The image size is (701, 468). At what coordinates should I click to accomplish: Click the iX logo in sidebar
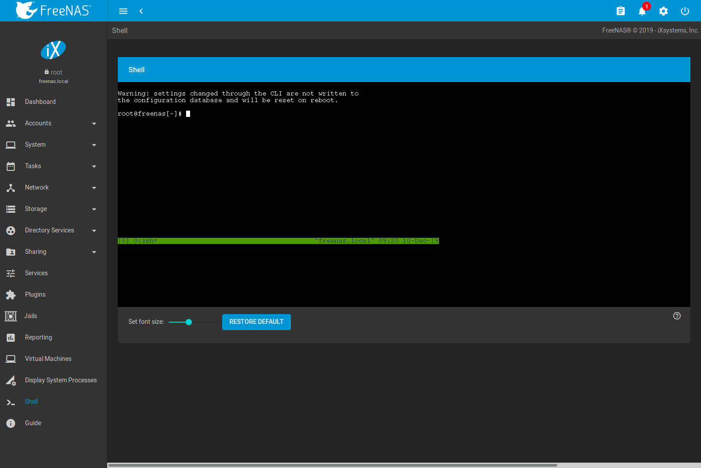pos(54,50)
